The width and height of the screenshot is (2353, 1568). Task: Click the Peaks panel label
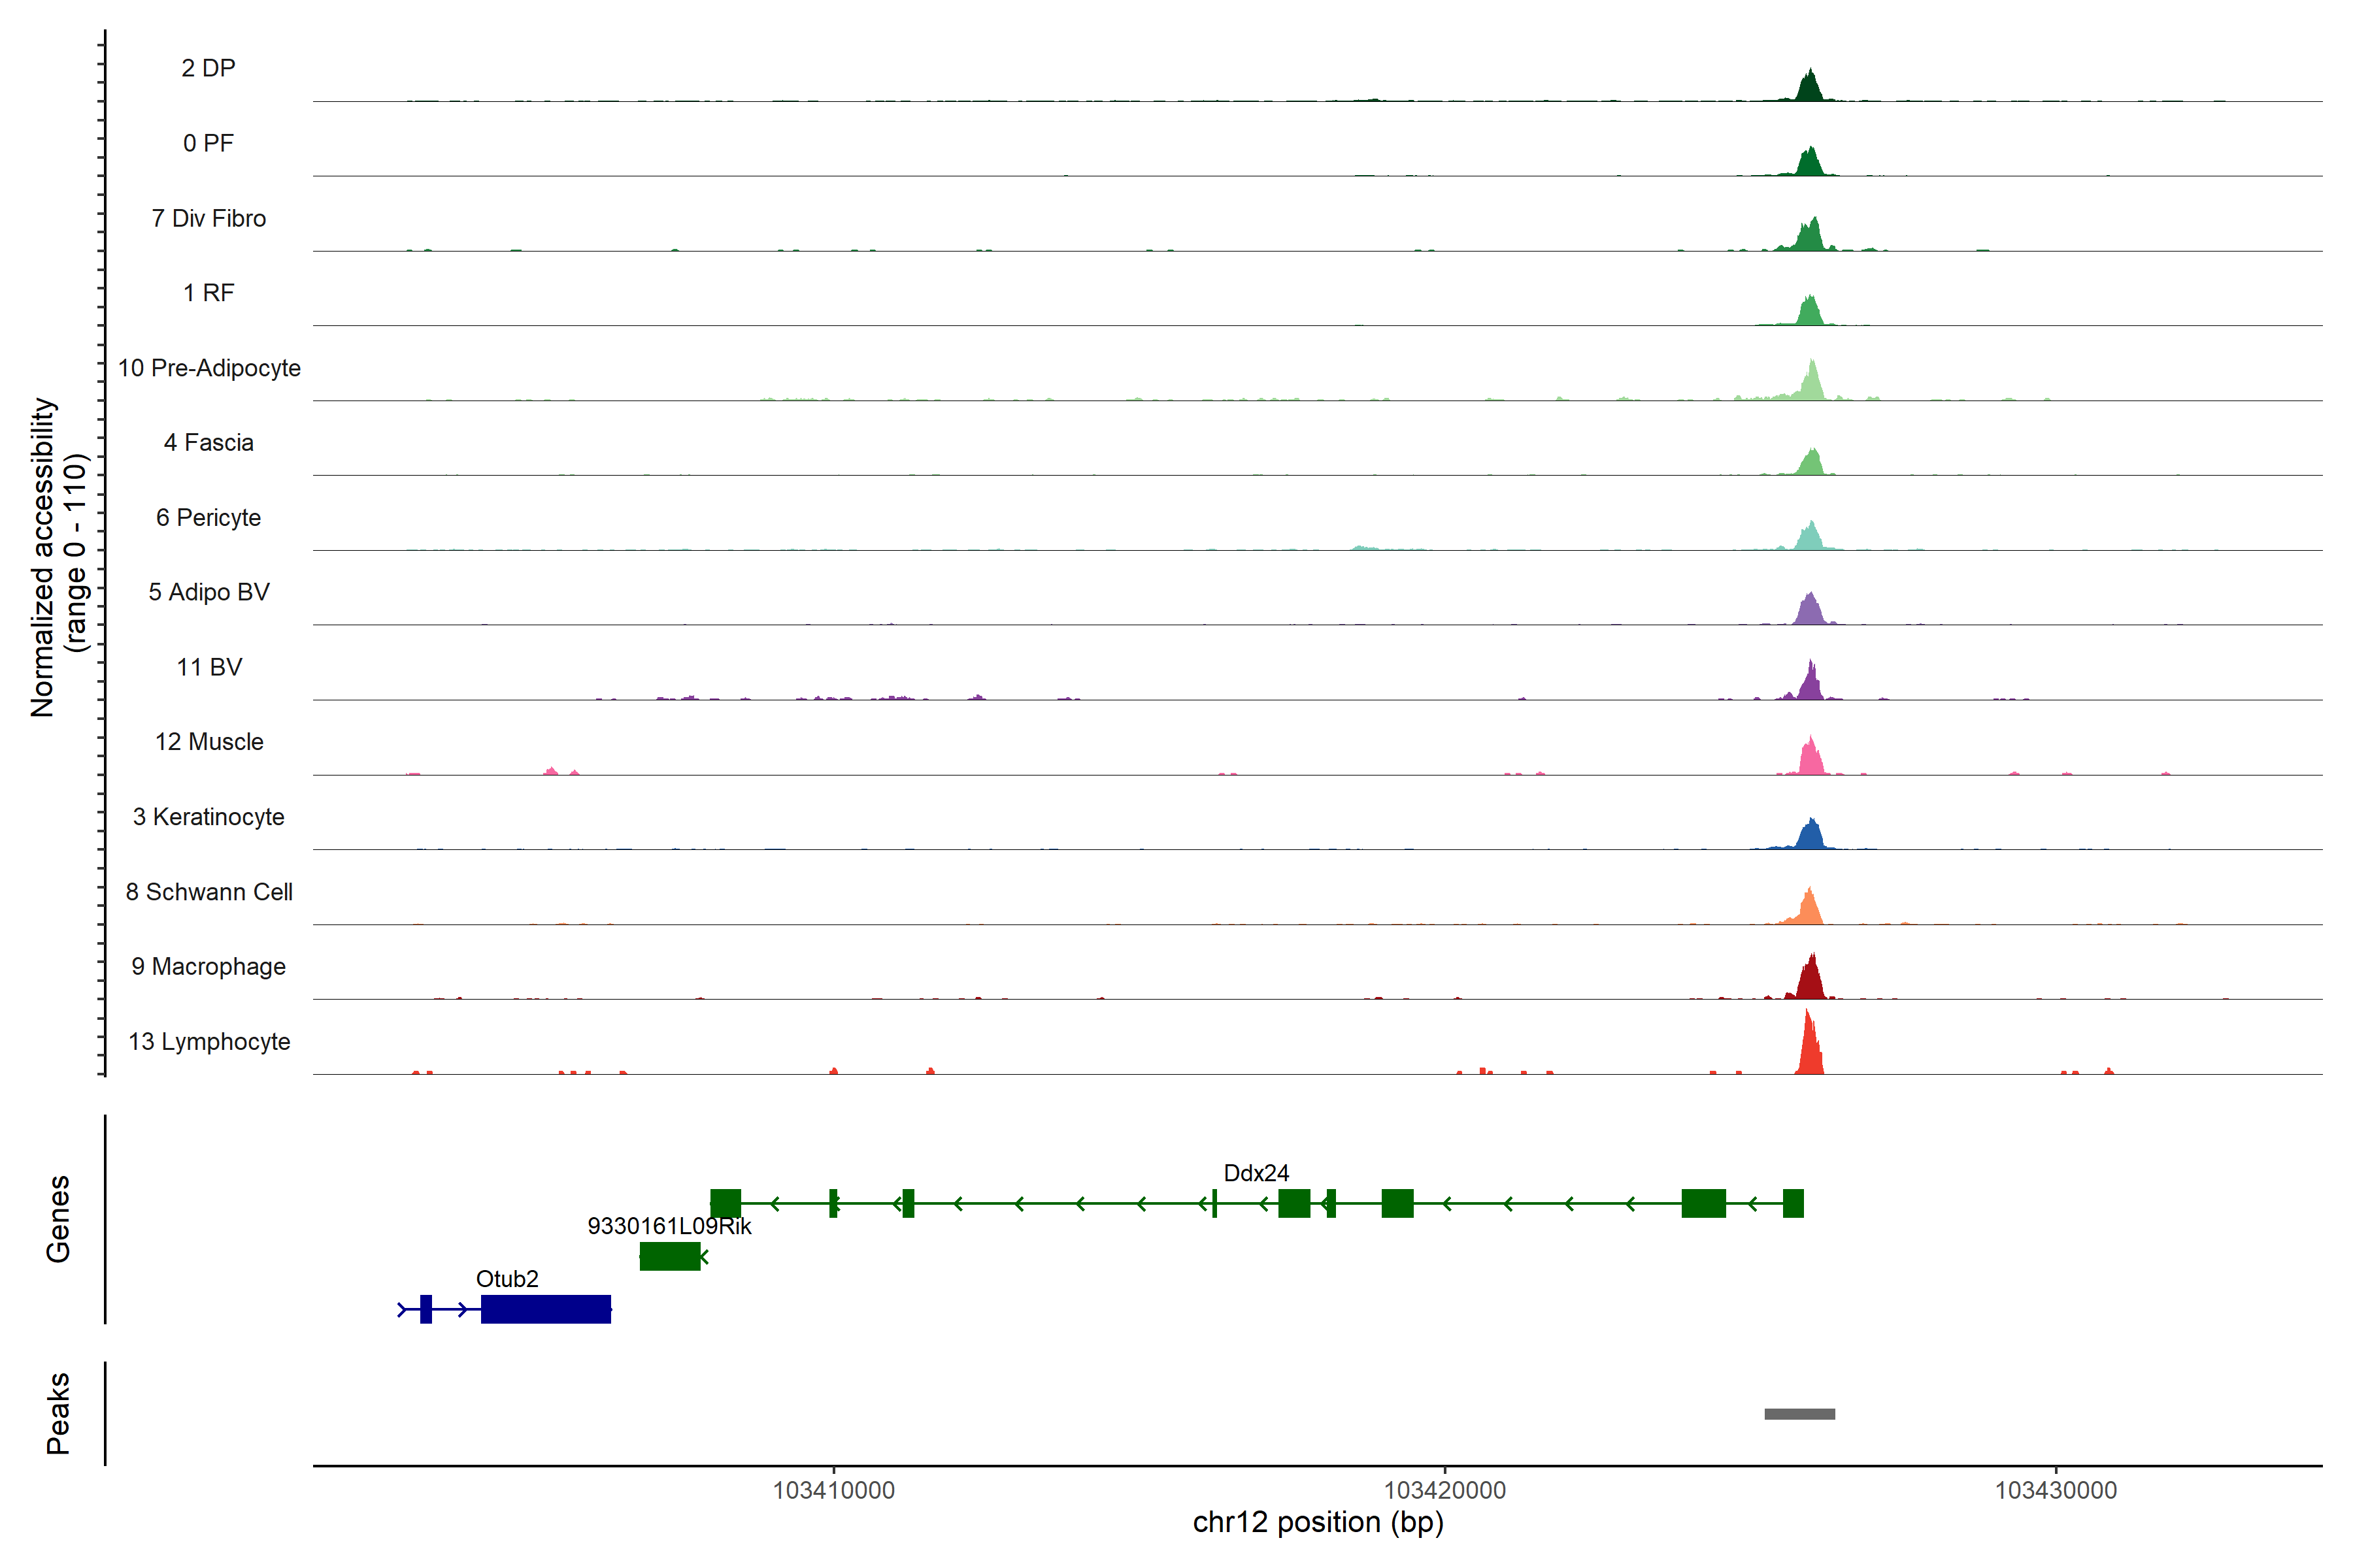tap(58, 1413)
